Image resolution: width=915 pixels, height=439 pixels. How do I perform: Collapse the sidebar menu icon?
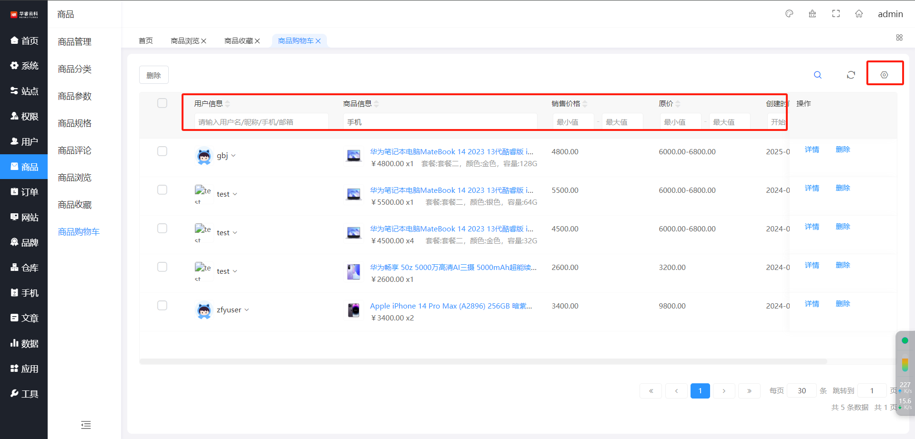click(86, 425)
